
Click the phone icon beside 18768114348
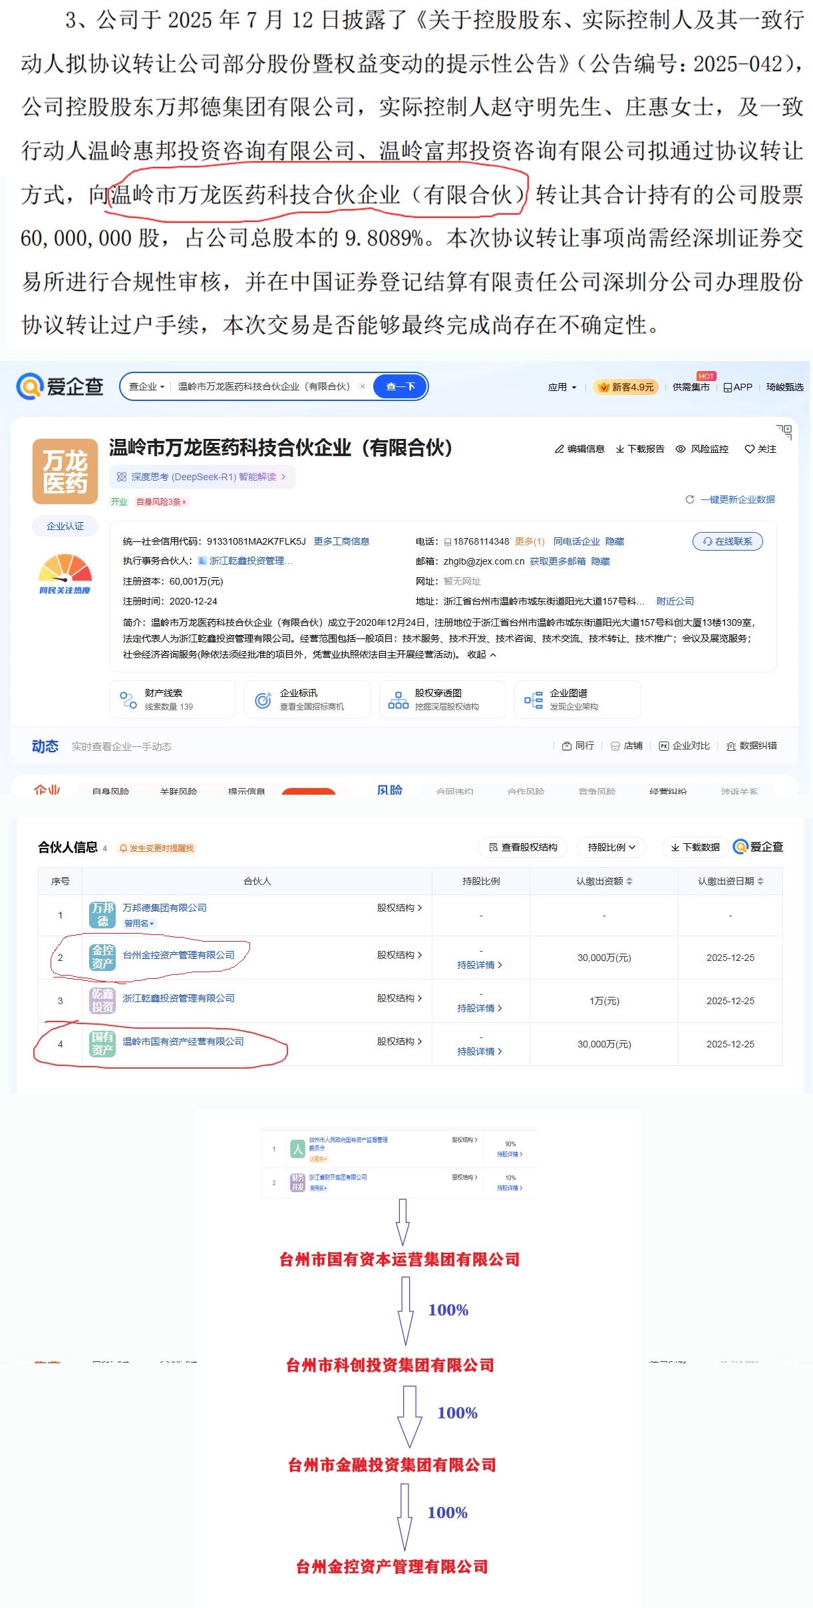448,542
